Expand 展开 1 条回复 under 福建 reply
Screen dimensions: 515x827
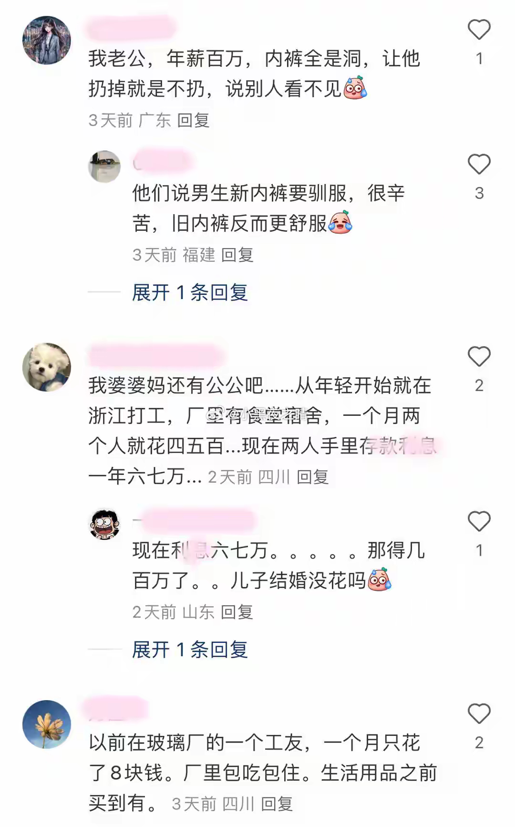pos(190,292)
